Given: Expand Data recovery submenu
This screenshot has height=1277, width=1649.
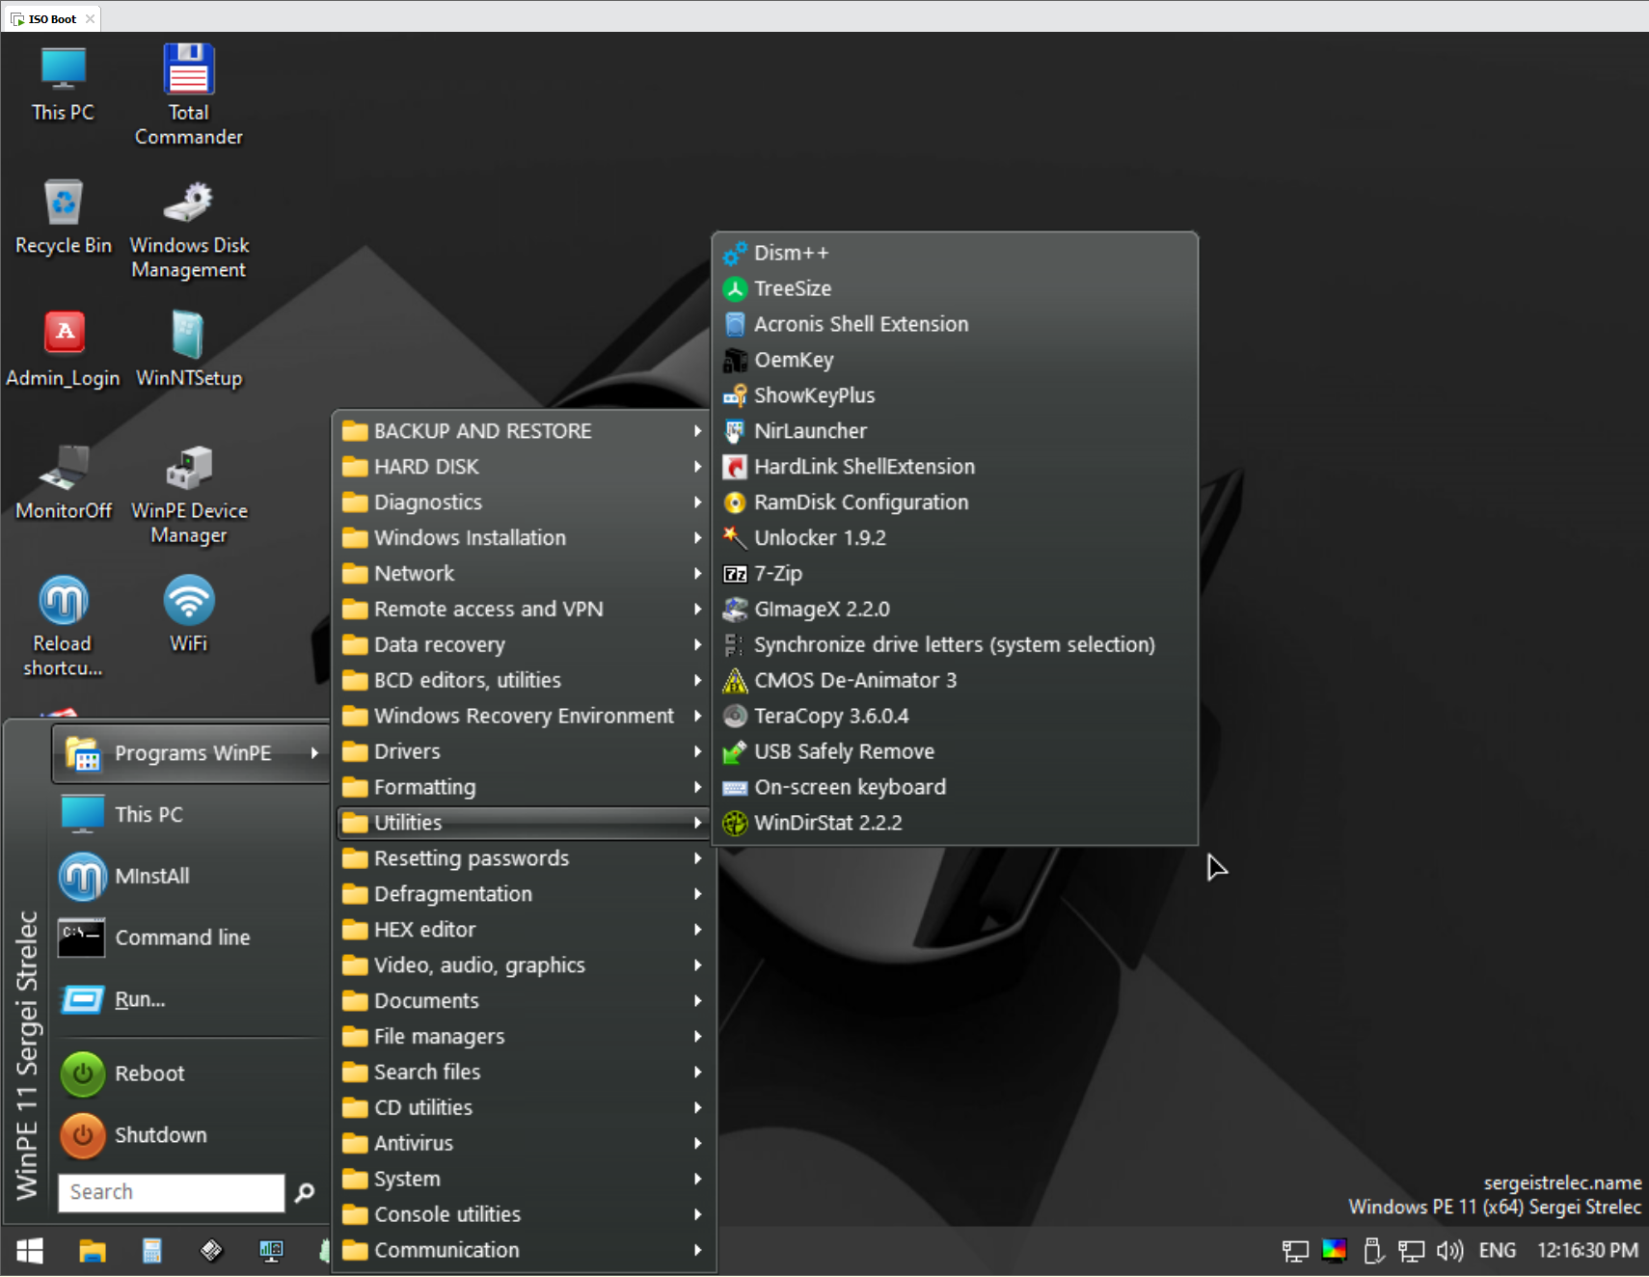Looking at the screenshot, I should click(524, 645).
